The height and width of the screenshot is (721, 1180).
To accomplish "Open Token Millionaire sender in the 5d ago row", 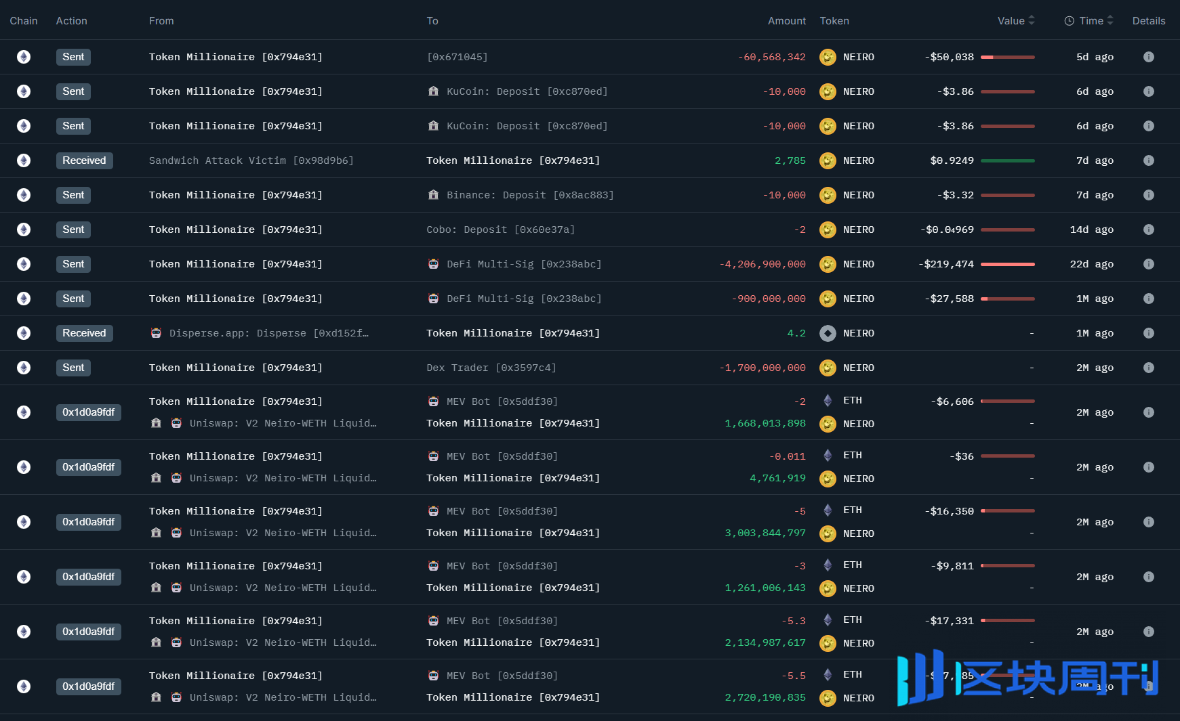I will click(236, 57).
